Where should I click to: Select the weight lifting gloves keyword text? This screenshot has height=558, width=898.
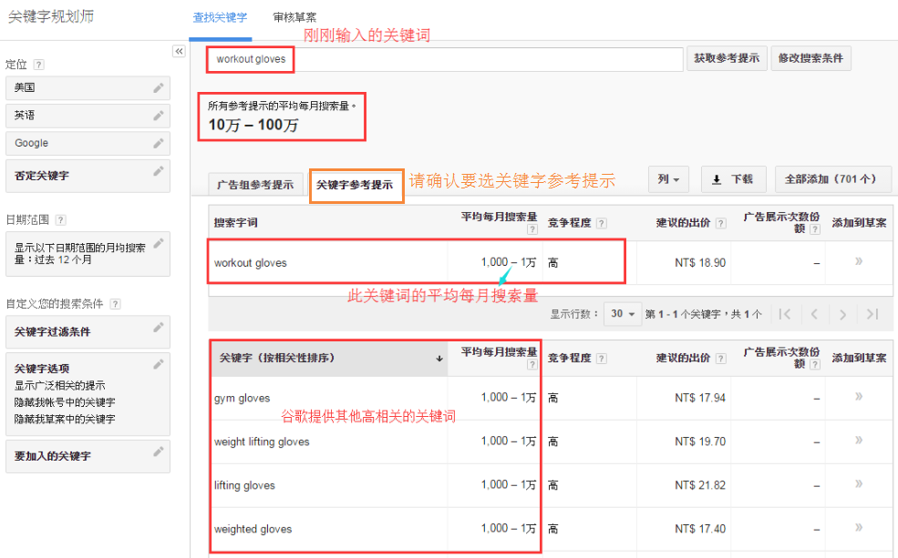point(262,442)
